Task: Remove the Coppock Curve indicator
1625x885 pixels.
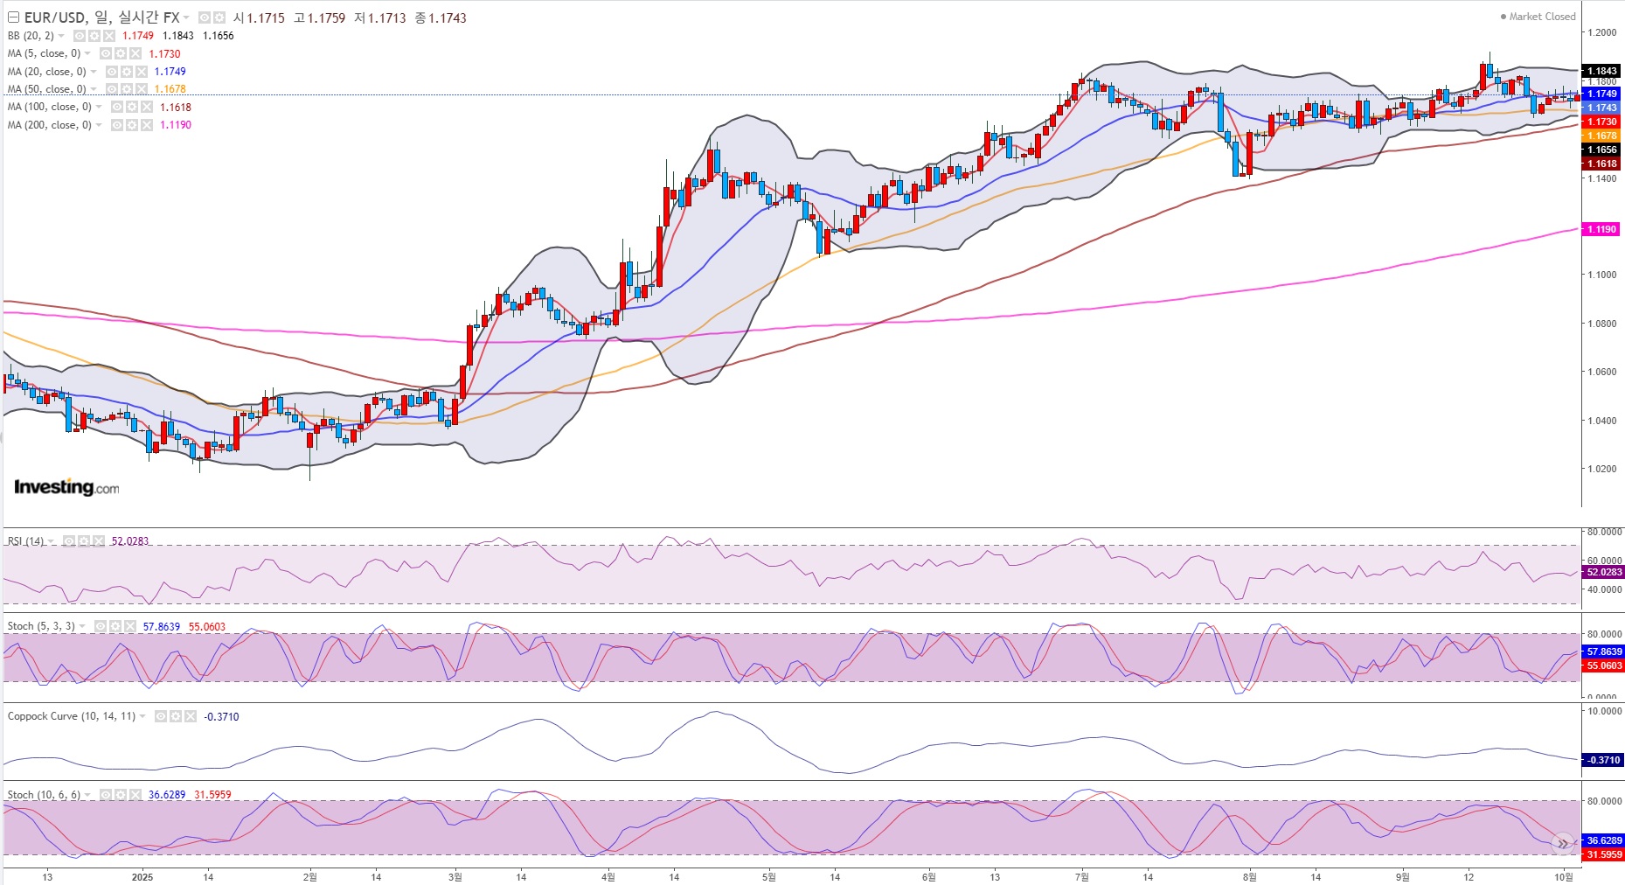Action: [x=190, y=716]
